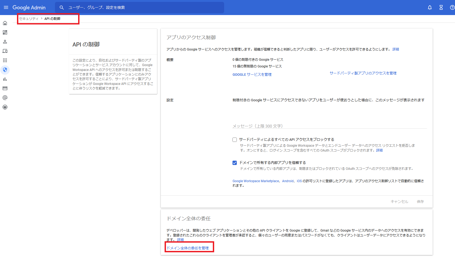Screen dimensions: 455x259
Task: Click text 0 個の制限付きの Google サービス
Action: click(x=258, y=60)
